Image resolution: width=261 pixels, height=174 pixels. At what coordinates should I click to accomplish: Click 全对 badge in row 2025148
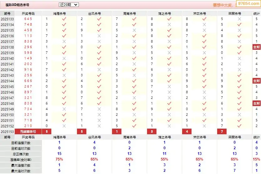[256, 103]
